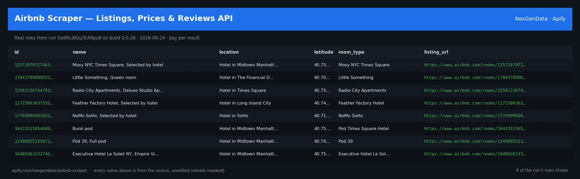Click room_type 'Little Something'
Screen dimensions: 580x179
(356, 78)
